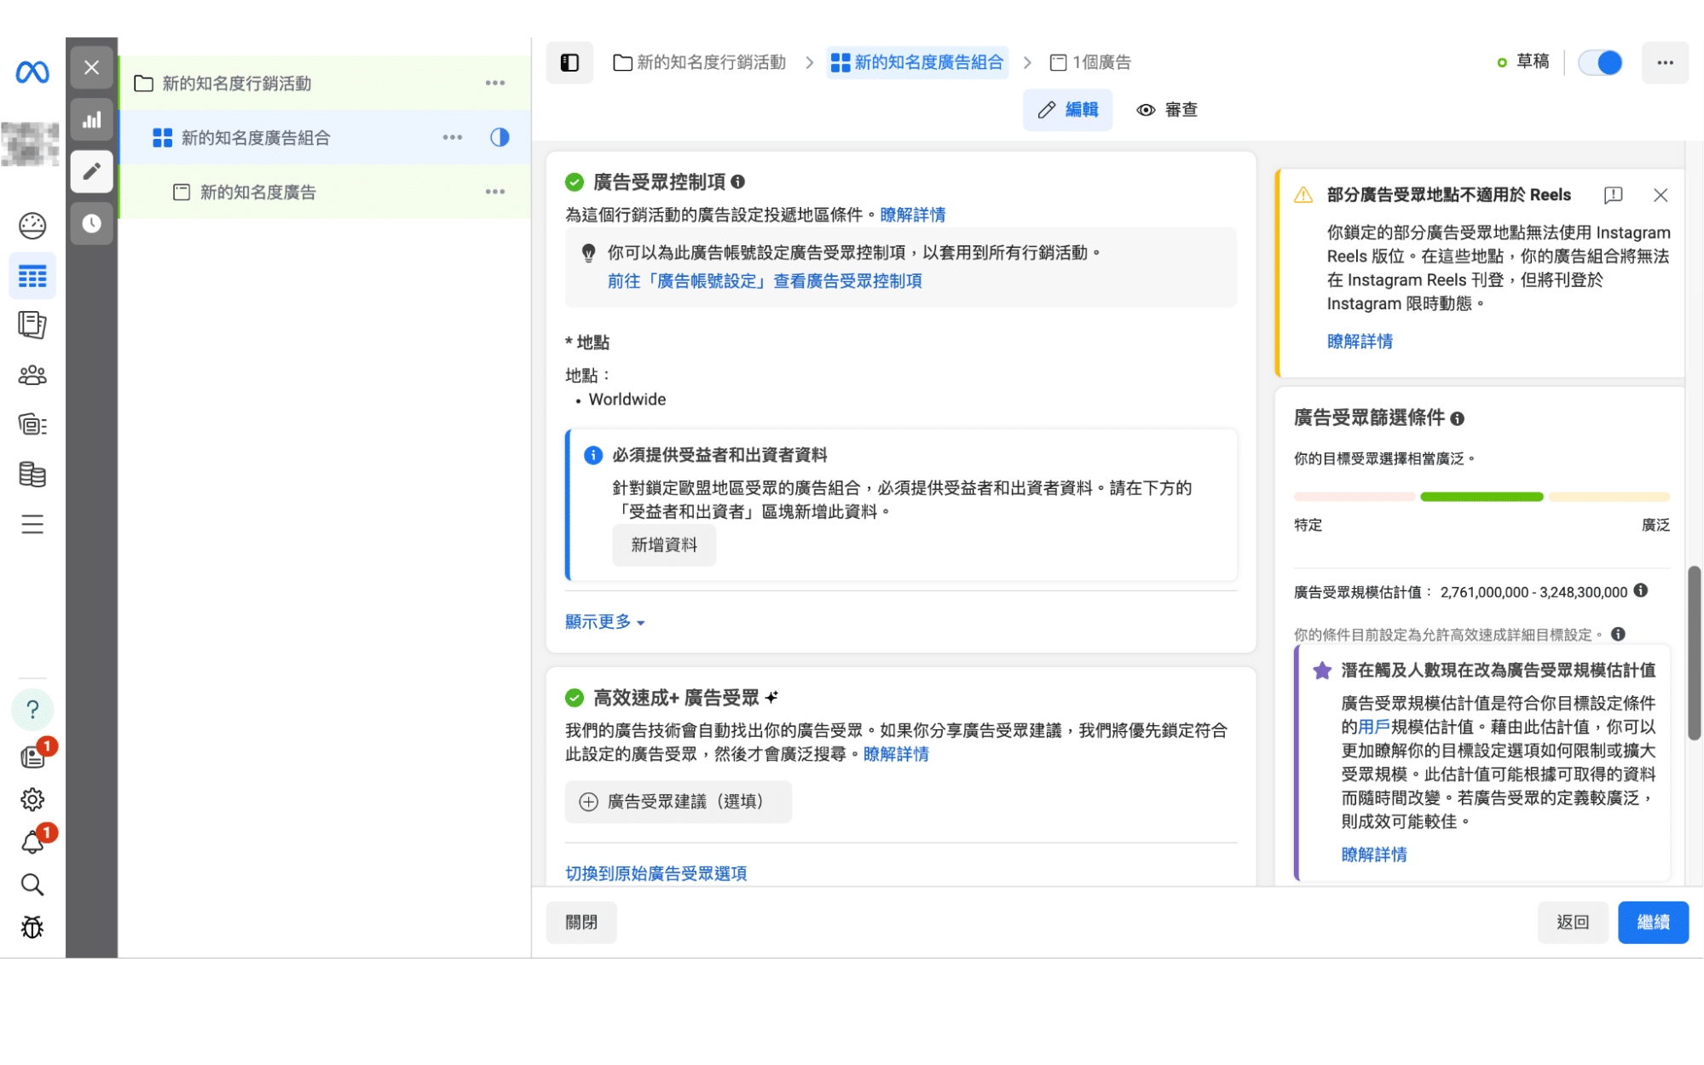Open the clock history icon

(91, 223)
